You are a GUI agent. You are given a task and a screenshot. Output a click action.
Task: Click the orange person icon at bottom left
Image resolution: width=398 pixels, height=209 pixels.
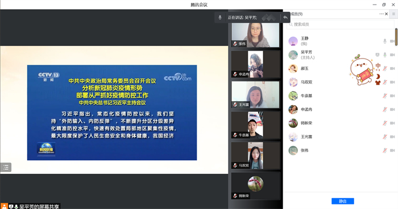[4, 206]
